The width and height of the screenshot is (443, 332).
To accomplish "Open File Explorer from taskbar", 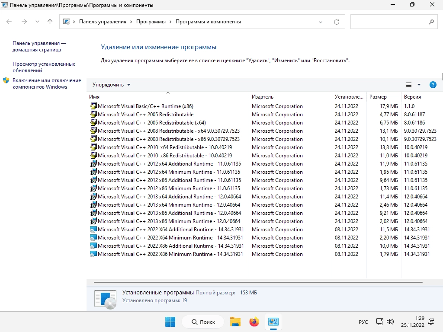I will click(x=235, y=322).
